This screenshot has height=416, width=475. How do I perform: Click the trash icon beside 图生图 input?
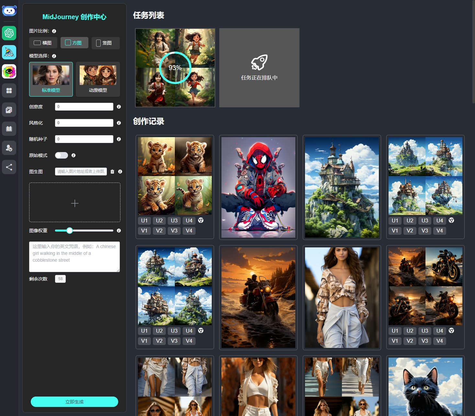(x=112, y=172)
